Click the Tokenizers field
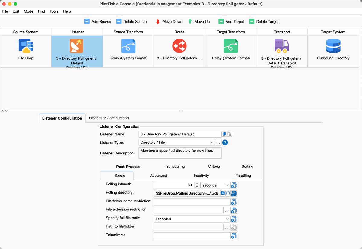Viewport: 362px width, 249px height. [192, 236]
